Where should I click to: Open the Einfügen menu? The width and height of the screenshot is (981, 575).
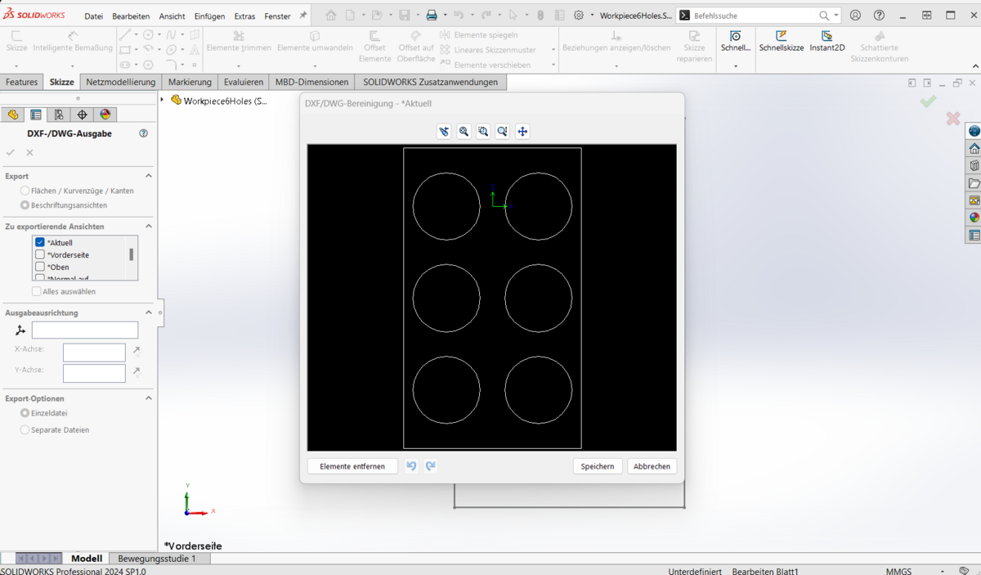tap(209, 16)
